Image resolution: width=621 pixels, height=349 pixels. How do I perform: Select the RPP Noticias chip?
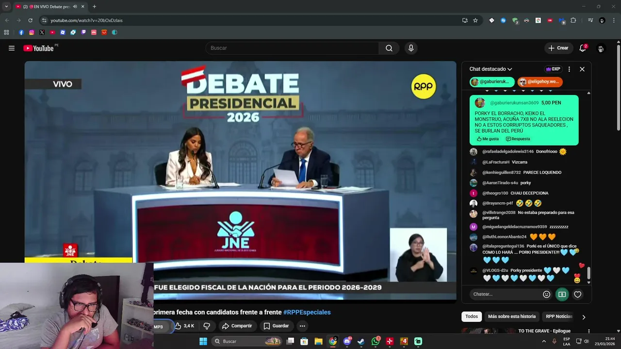pyautogui.click(x=559, y=317)
